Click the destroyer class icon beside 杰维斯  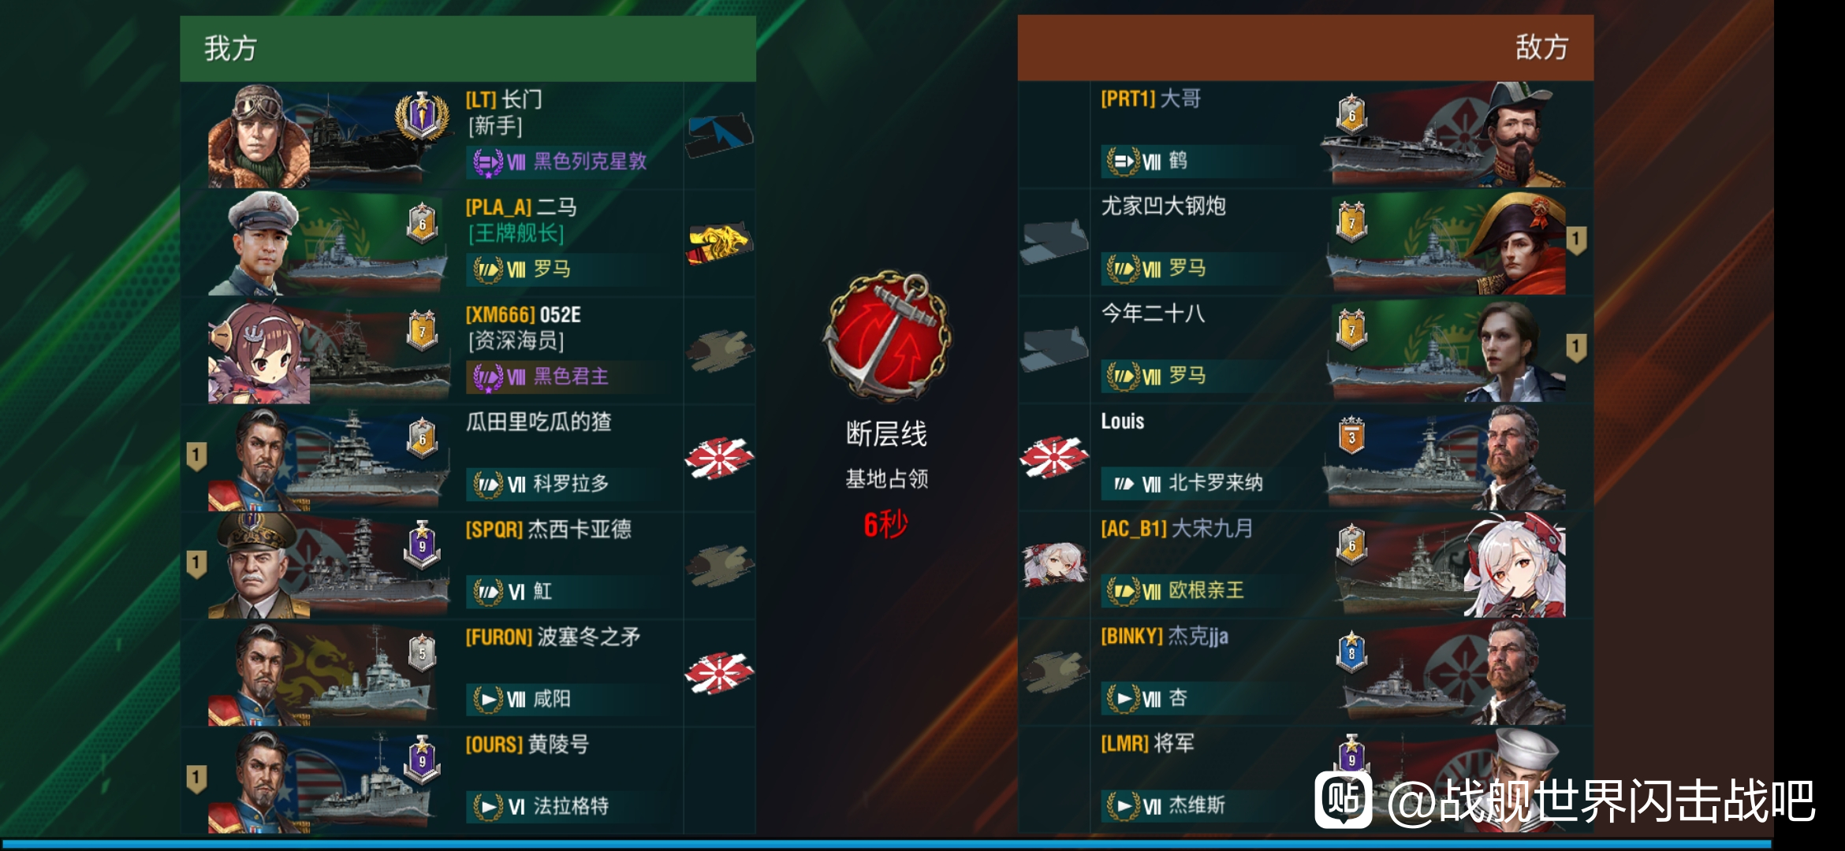(x=1124, y=805)
